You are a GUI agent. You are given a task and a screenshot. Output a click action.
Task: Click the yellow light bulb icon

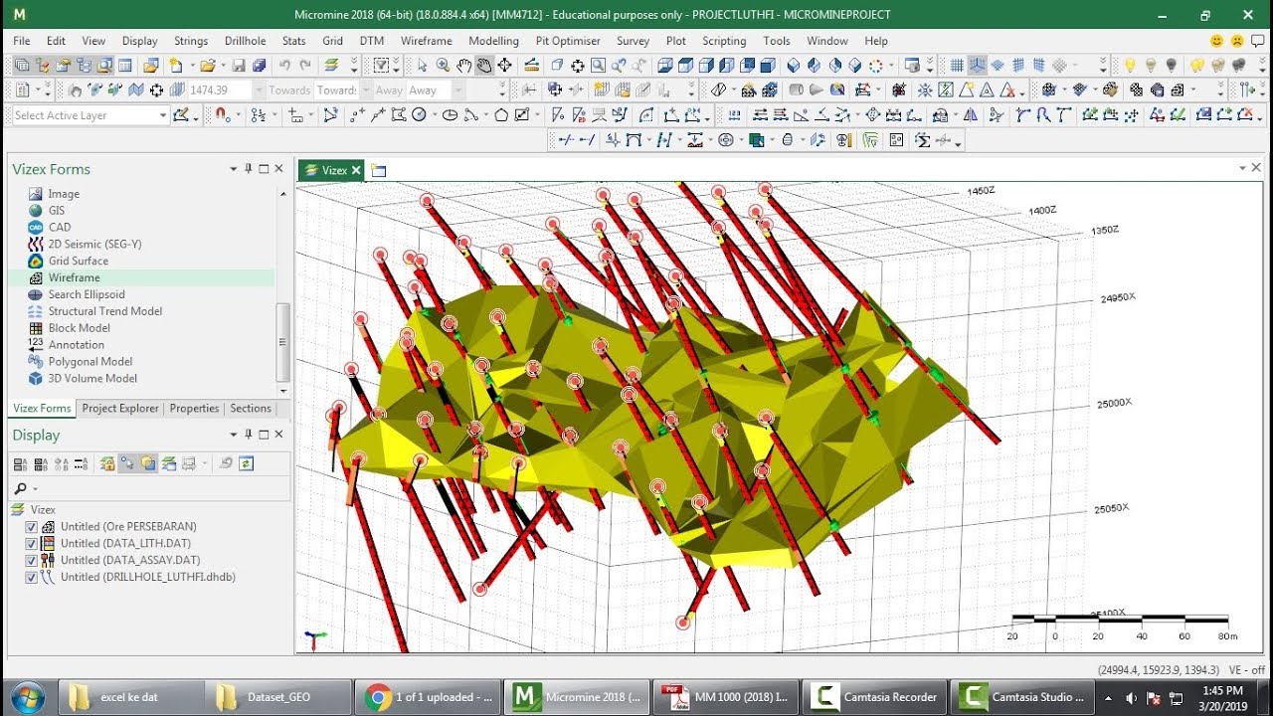[x=1130, y=65]
